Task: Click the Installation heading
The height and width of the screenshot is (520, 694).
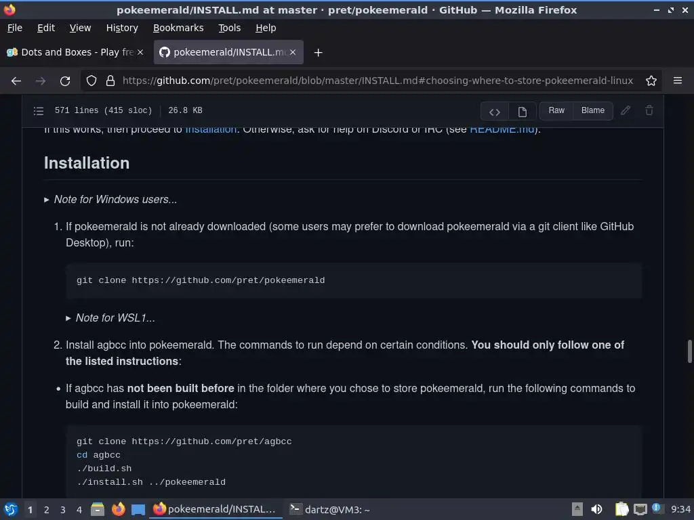Action: (x=87, y=163)
